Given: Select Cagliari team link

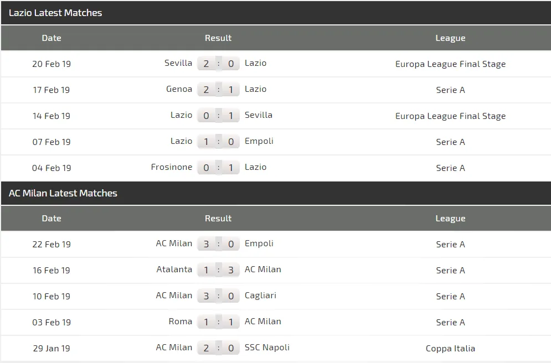Looking at the screenshot, I should coord(260,295).
